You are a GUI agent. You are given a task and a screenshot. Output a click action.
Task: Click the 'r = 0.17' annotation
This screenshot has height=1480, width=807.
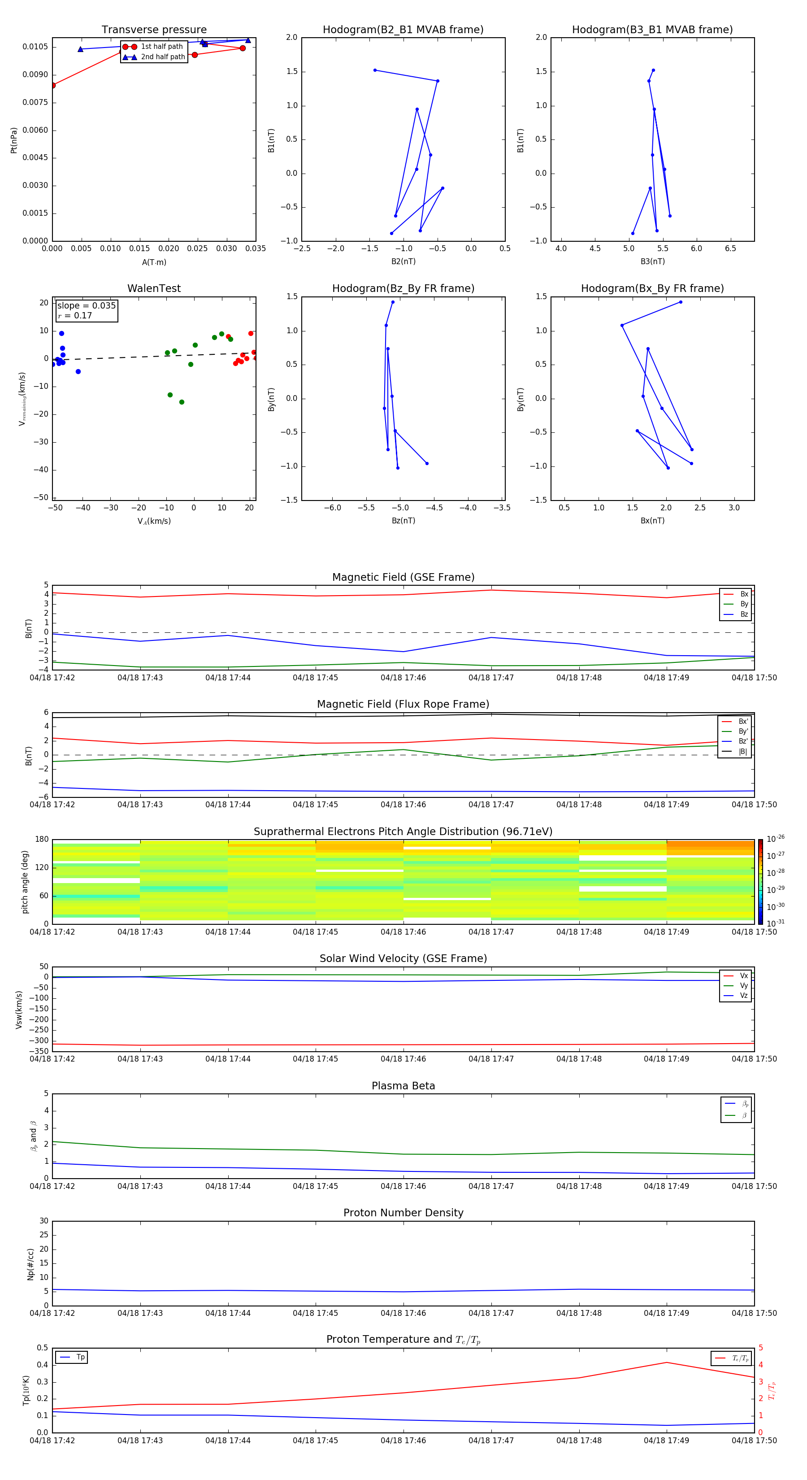click(75, 315)
